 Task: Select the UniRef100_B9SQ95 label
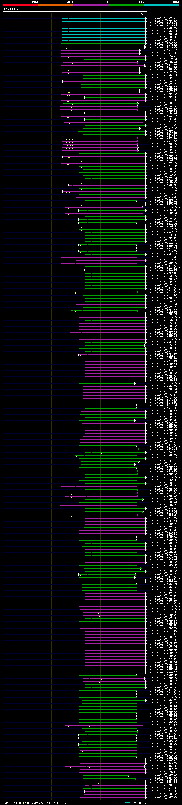click(x=163, y=47)
